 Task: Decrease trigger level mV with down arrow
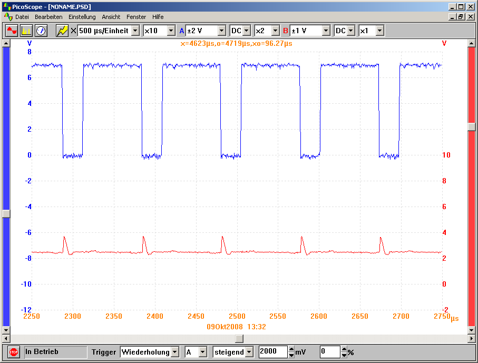pos(291,355)
